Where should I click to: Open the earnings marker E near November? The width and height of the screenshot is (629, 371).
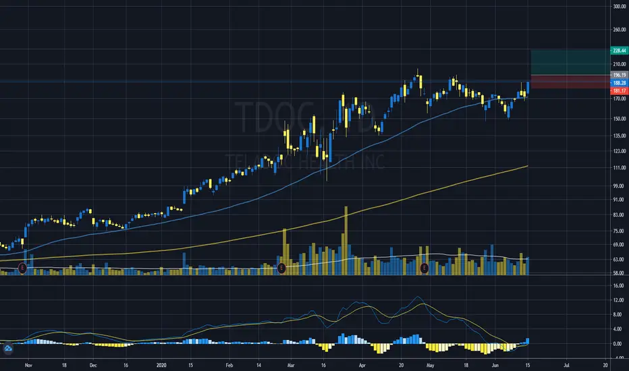click(22, 268)
